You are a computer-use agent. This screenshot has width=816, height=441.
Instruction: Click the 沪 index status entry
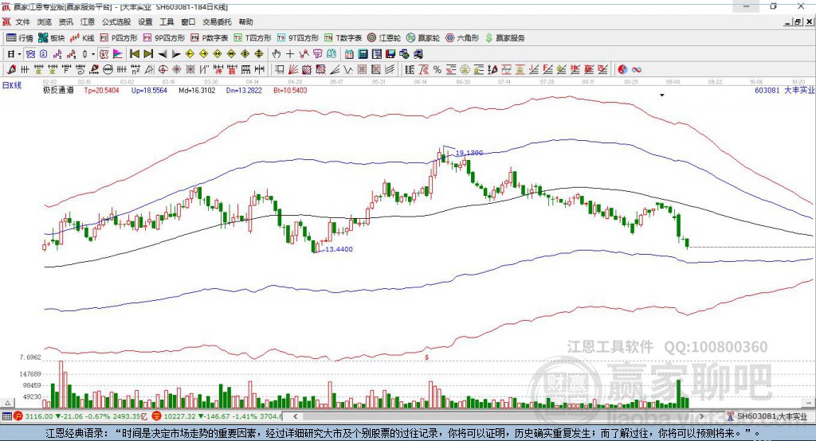[81, 416]
